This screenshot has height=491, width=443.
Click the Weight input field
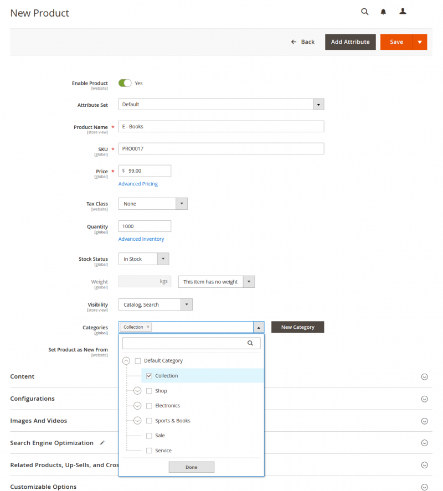(x=145, y=282)
